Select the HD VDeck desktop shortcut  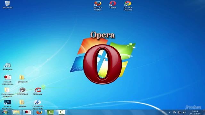pos(22,91)
